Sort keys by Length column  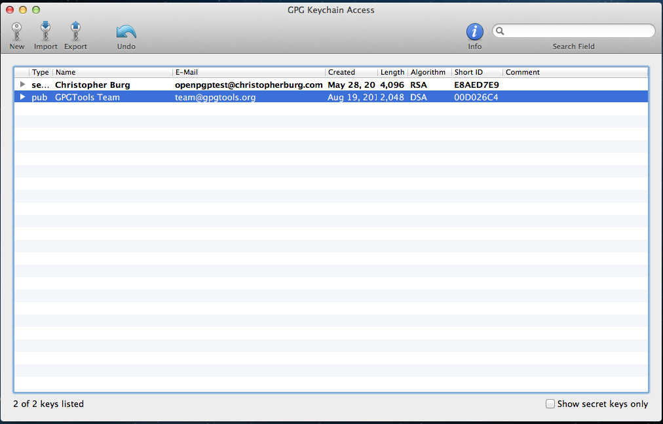coord(392,72)
